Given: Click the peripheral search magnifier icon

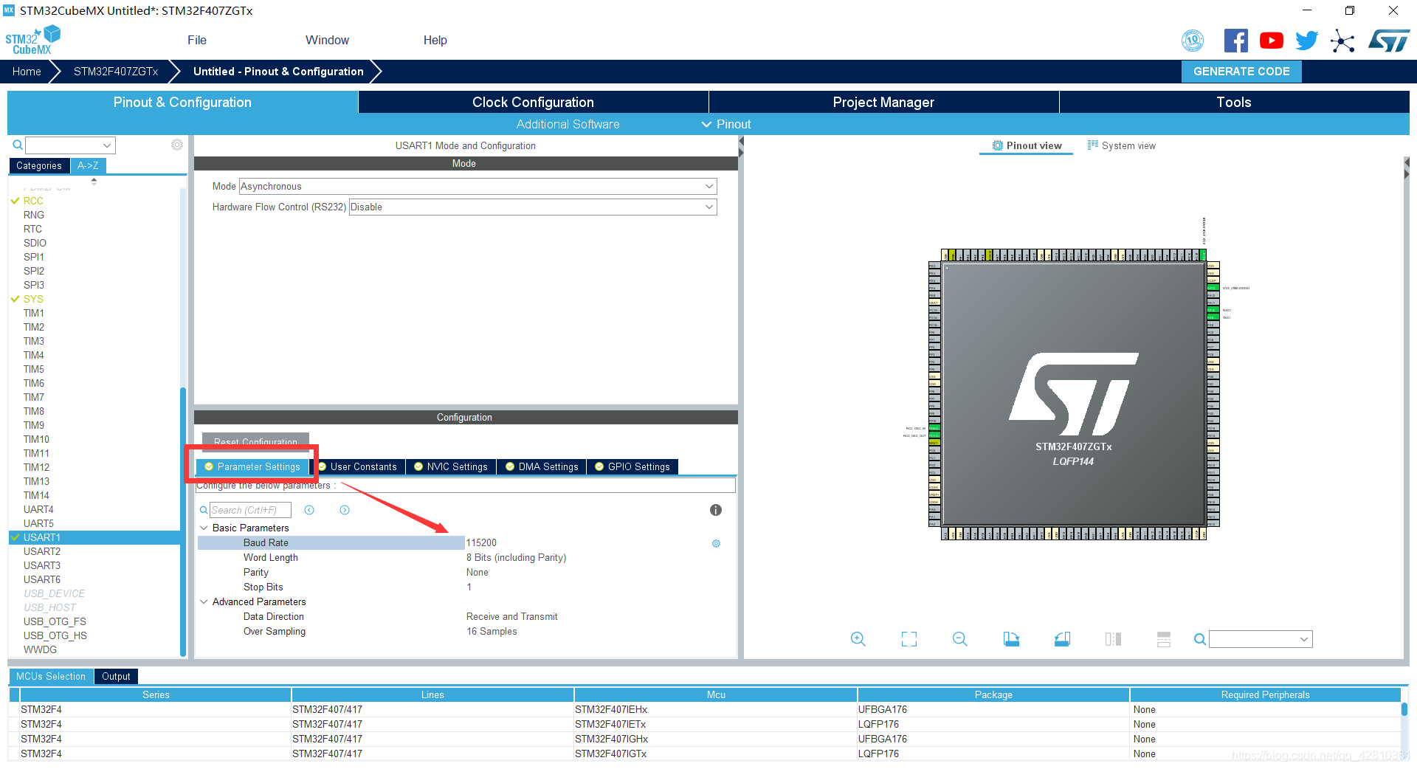Looking at the screenshot, I should click(x=18, y=145).
